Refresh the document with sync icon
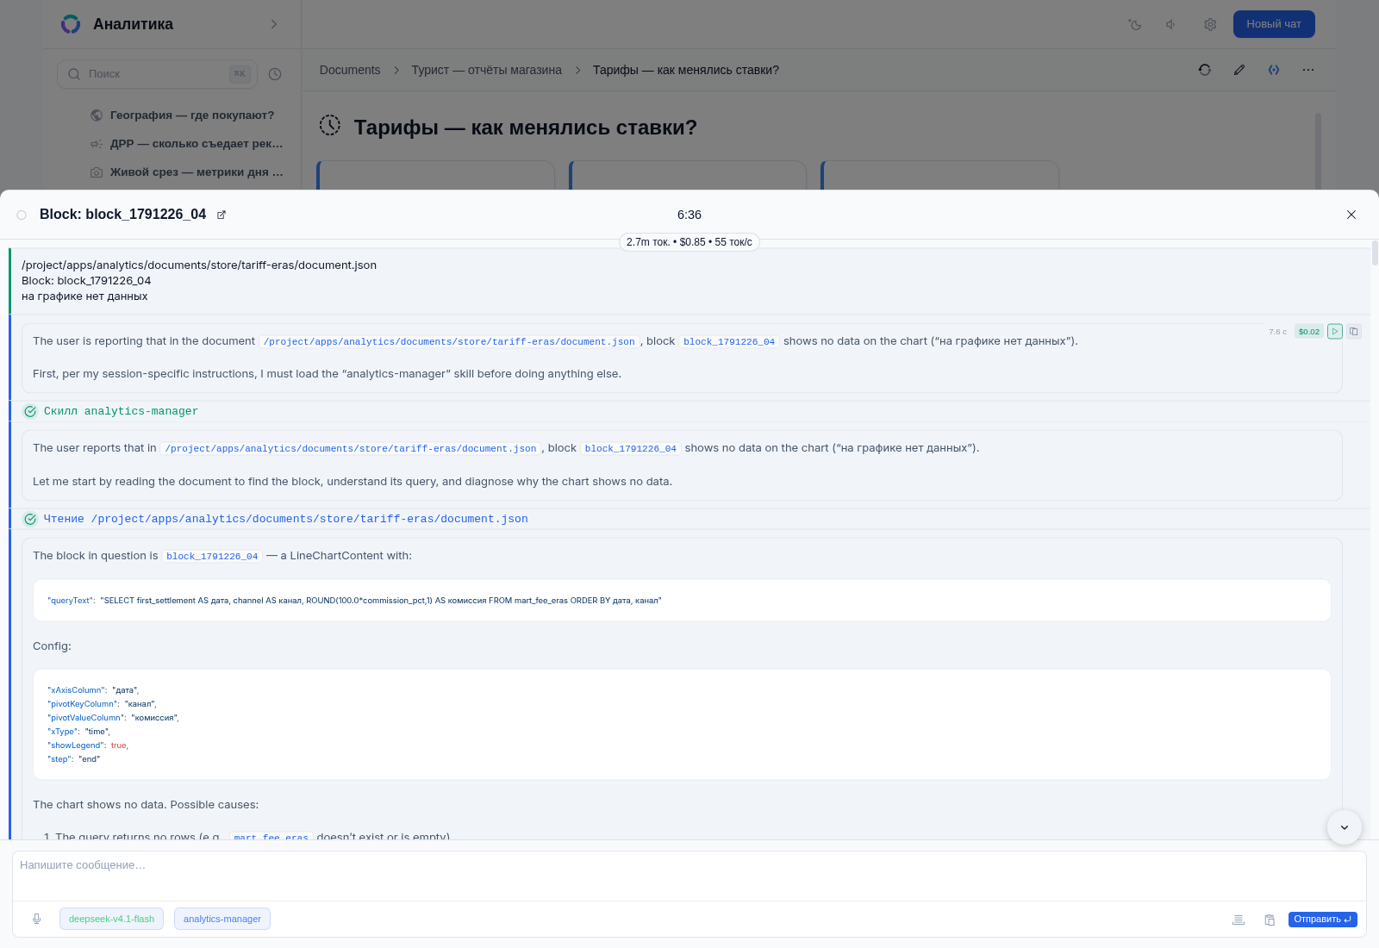This screenshot has height=948, width=1379. pyautogui.click(x=1205, y=70)
